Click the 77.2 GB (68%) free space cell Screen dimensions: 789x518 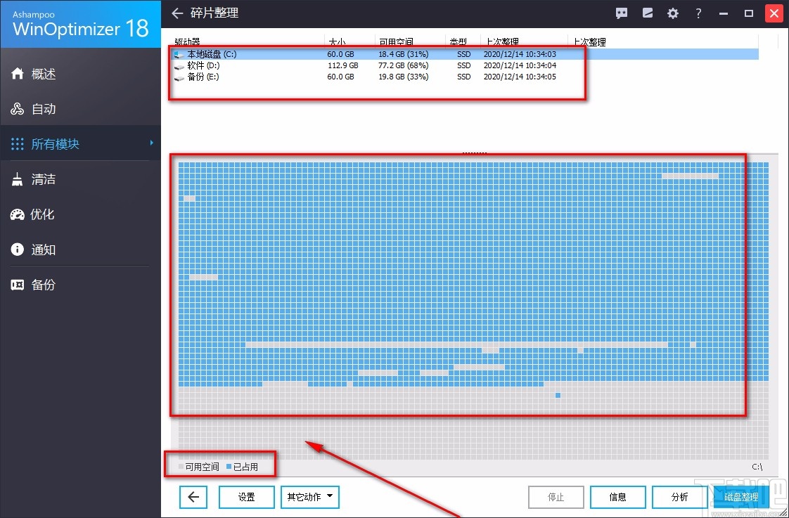click(404, 65)
